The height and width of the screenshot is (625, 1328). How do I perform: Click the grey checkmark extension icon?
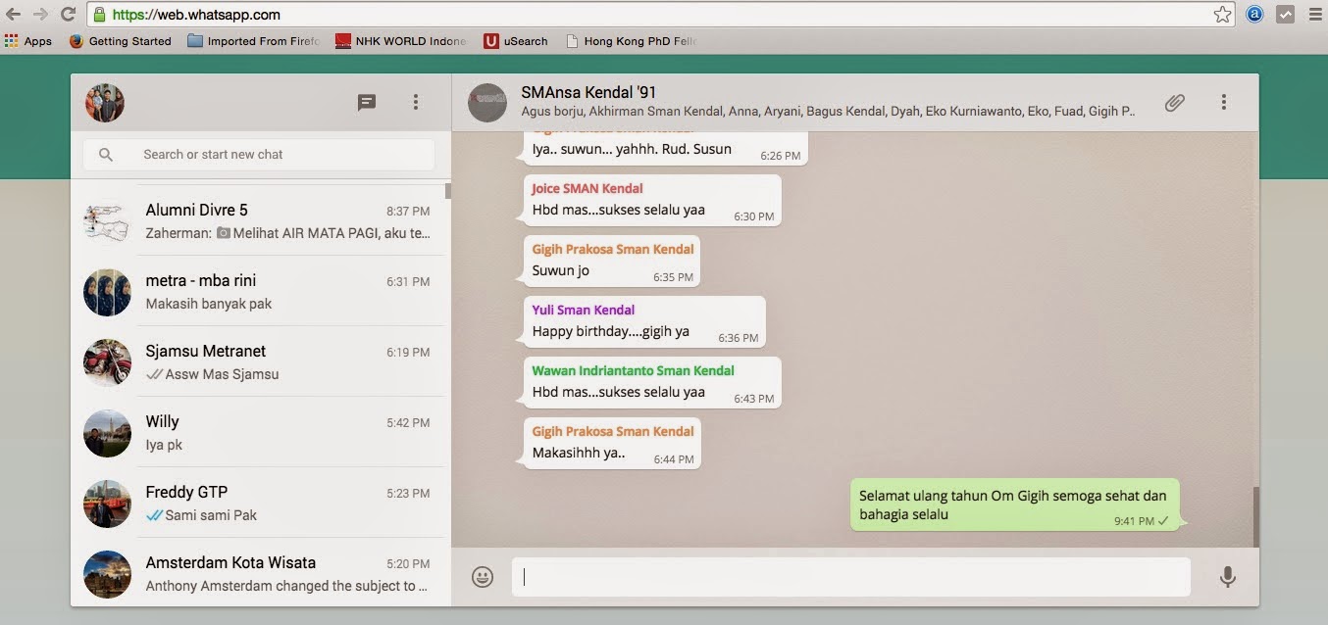[1285, 15]
